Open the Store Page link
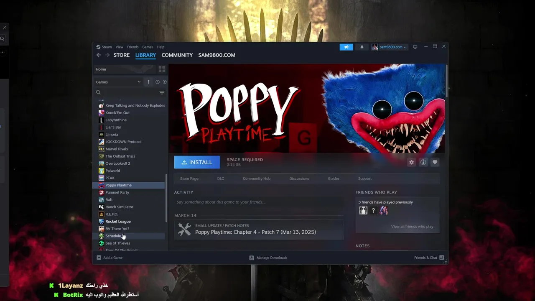This screenshot has width=535, height=301. point(189,179)
